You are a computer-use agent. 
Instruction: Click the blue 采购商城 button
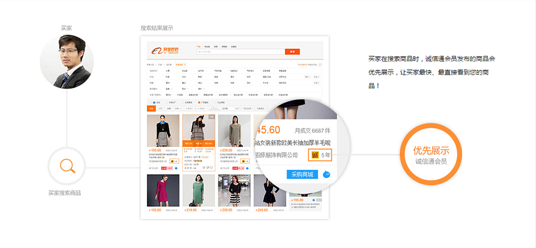(x=302, y=174)
